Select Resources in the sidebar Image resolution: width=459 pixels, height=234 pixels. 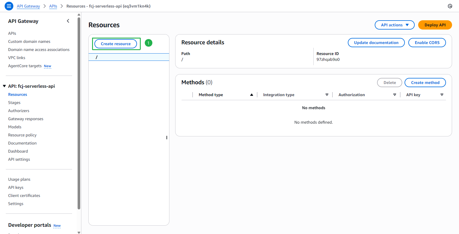coord(18,94)
